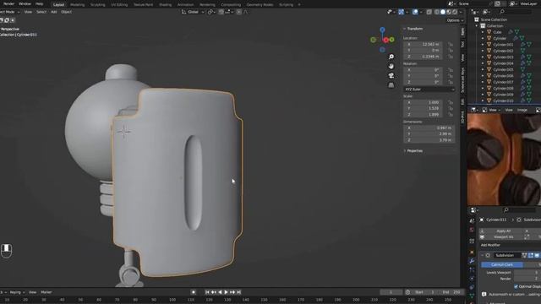Open the viewport Add menu
Image resolution: width=541 pixels, height=304 pixels.
pos(53,12)
